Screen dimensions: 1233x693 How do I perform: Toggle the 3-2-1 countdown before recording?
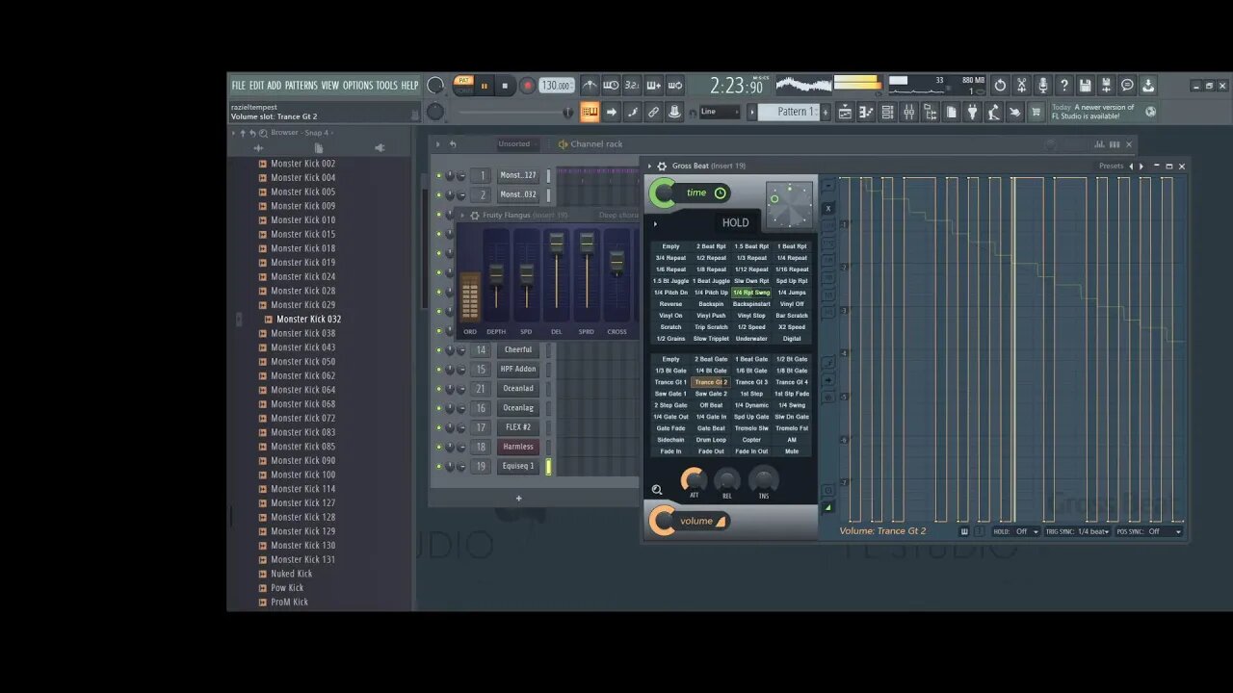point(632,86)
